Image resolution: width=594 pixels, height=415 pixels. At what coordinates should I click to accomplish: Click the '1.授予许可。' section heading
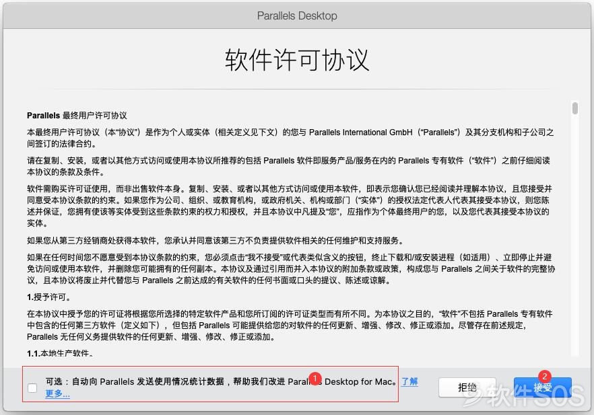(49, 297)
